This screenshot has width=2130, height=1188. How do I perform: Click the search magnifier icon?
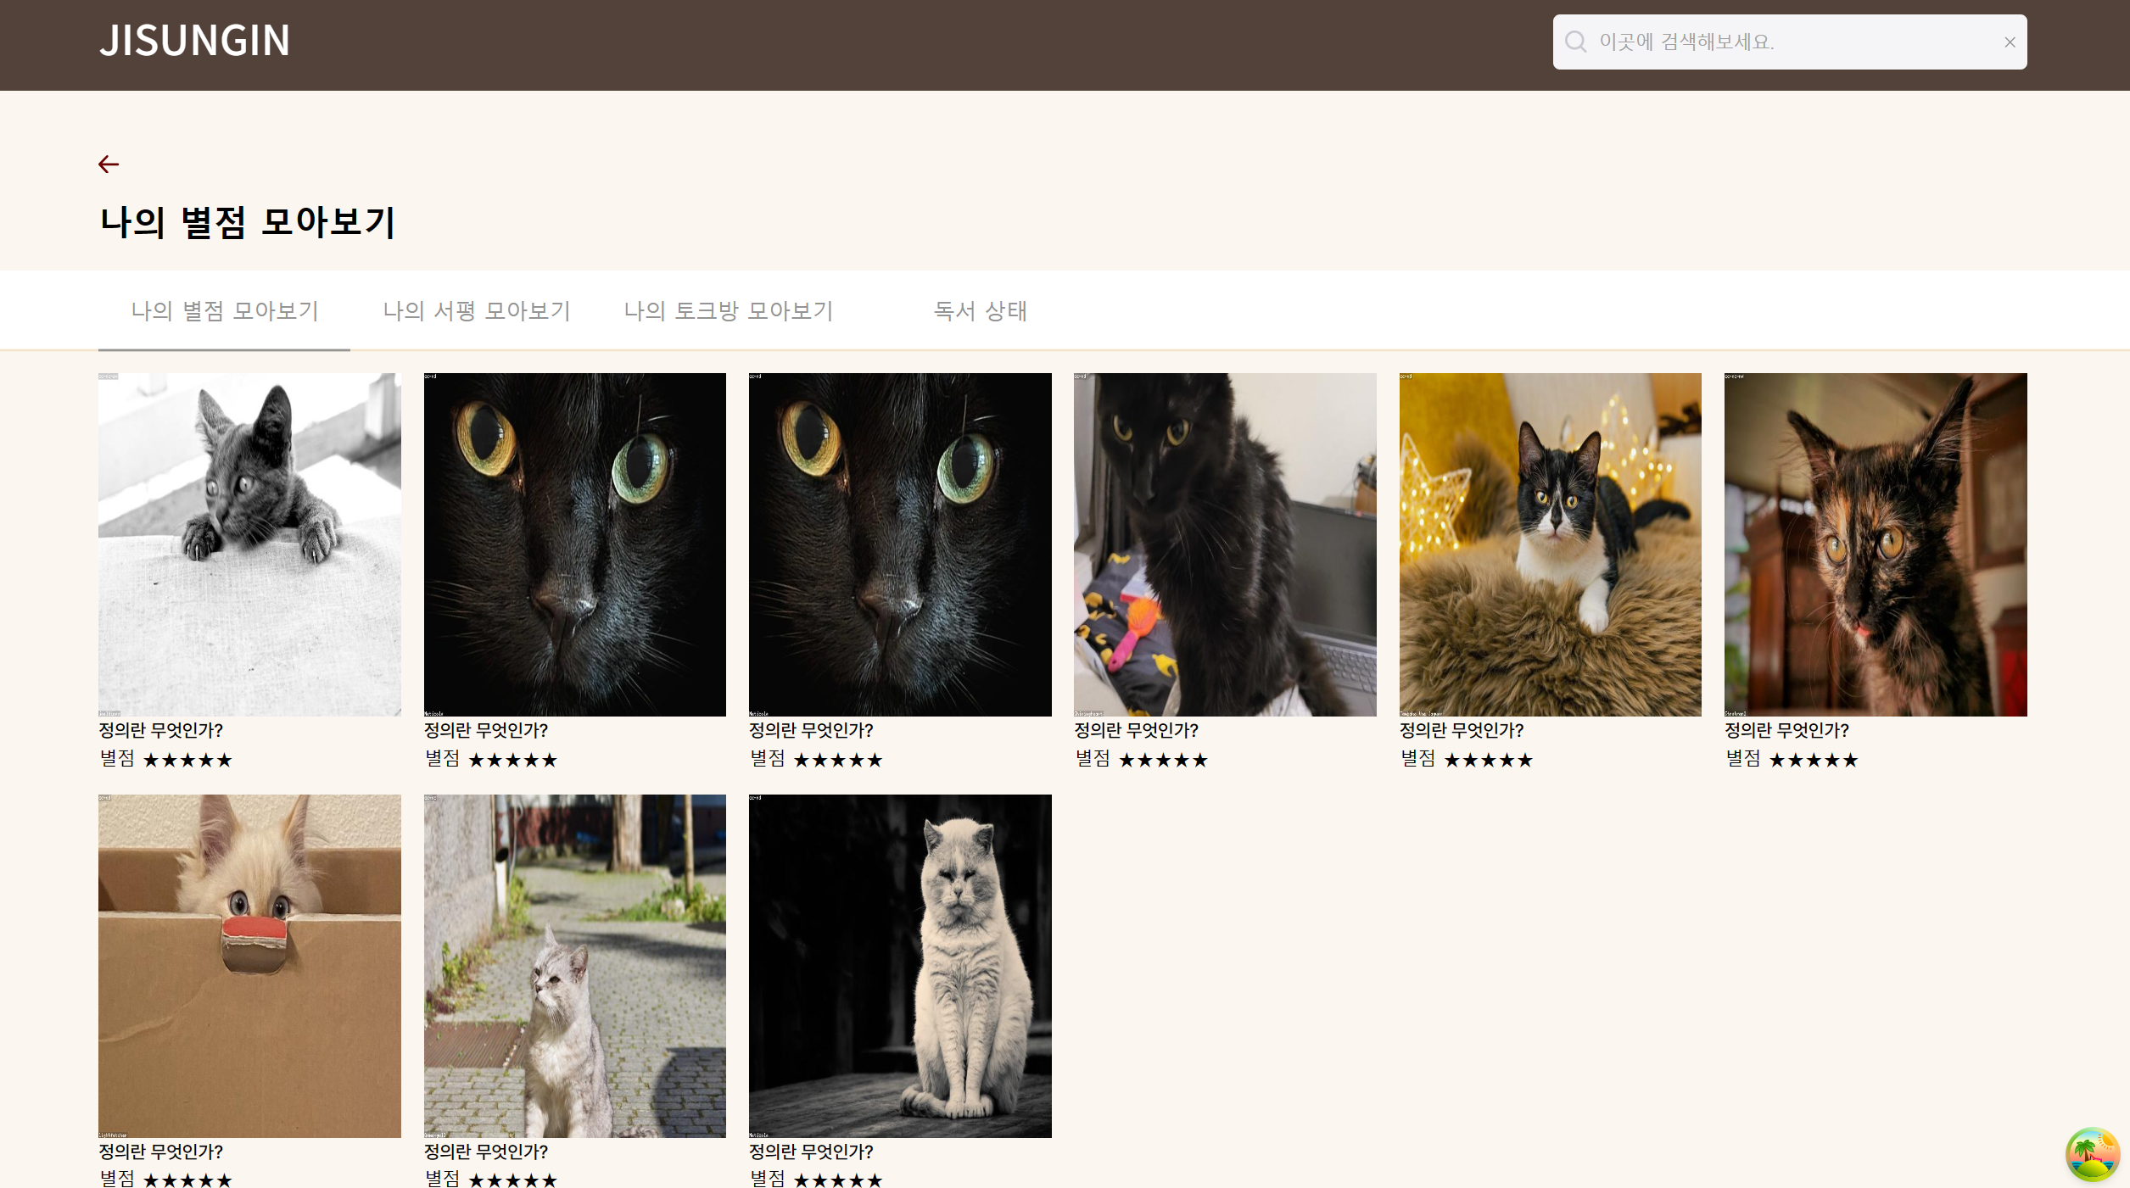pyautogui.click(x=1575, y=42)
